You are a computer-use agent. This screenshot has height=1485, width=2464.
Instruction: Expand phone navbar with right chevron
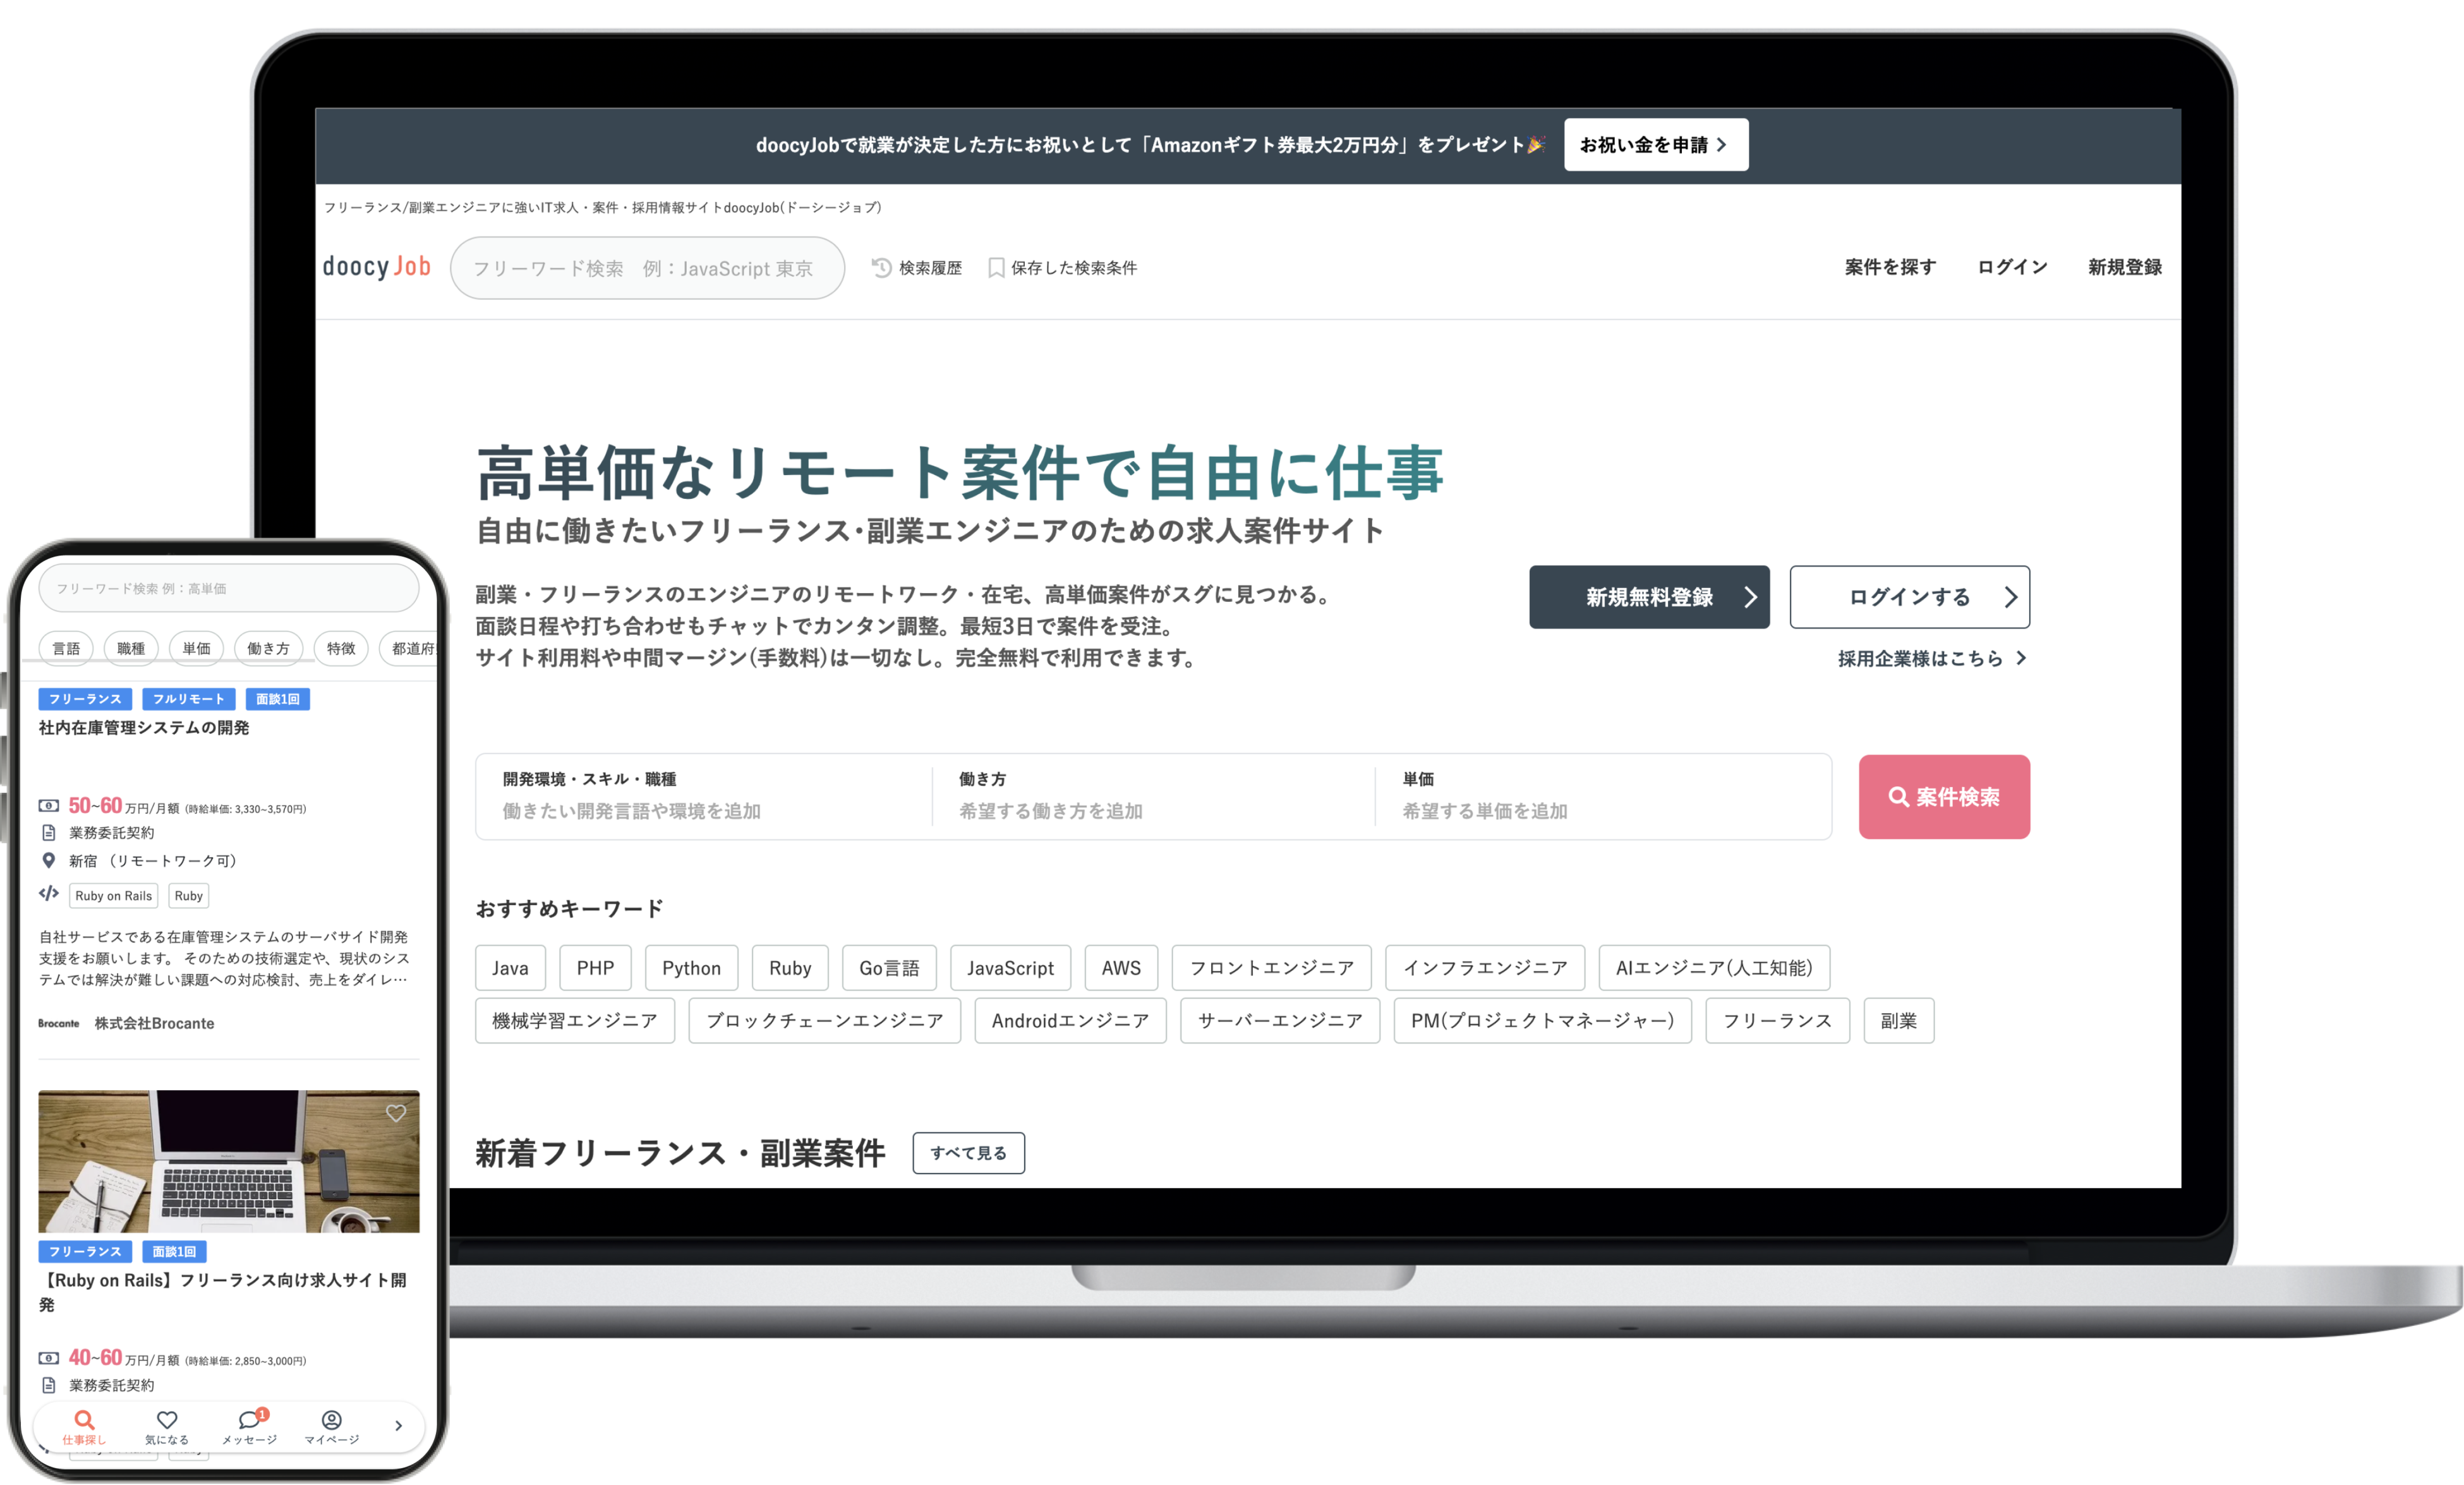pos(398,1425)
